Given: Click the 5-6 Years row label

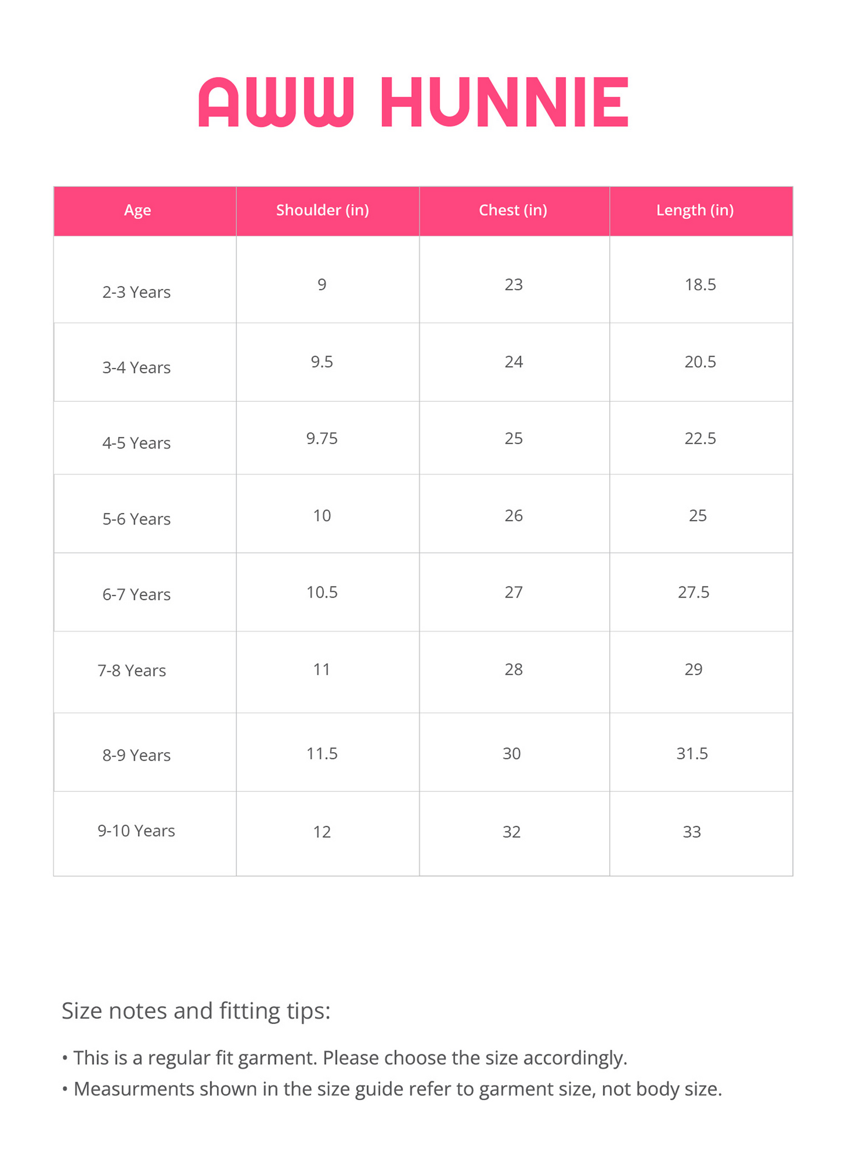Looking at the screenshot, I should click(x=136, y=519).
